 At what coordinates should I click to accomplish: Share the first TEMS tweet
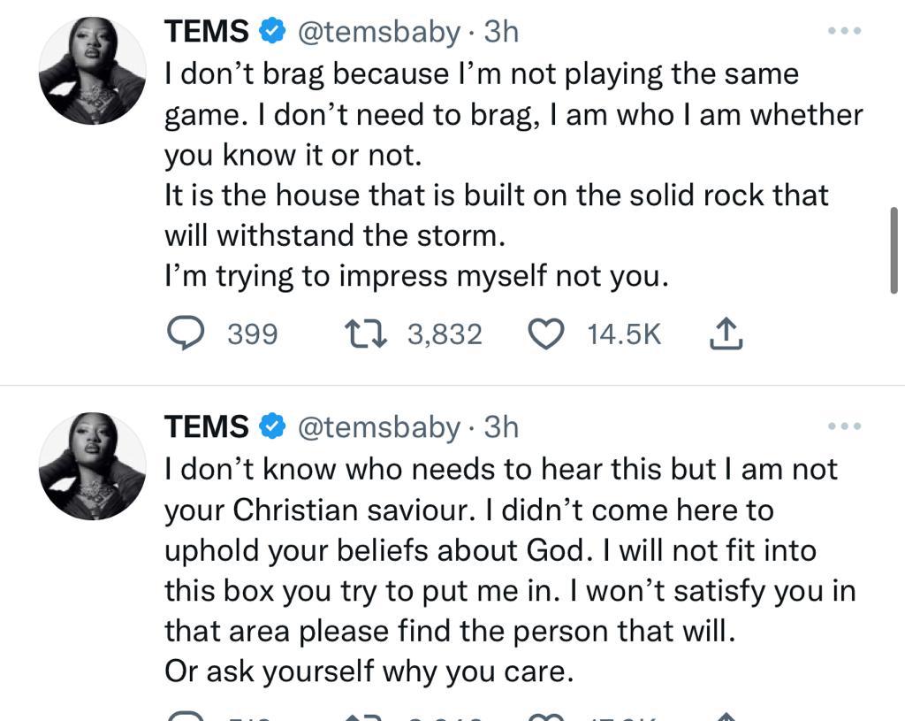(726, 334)
